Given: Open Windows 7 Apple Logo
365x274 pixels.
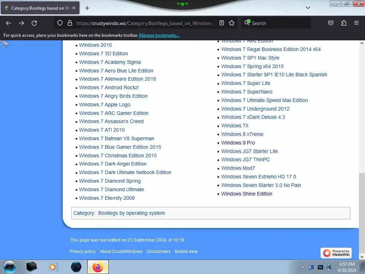Looking at the screenshot, I should coord(105,105).
